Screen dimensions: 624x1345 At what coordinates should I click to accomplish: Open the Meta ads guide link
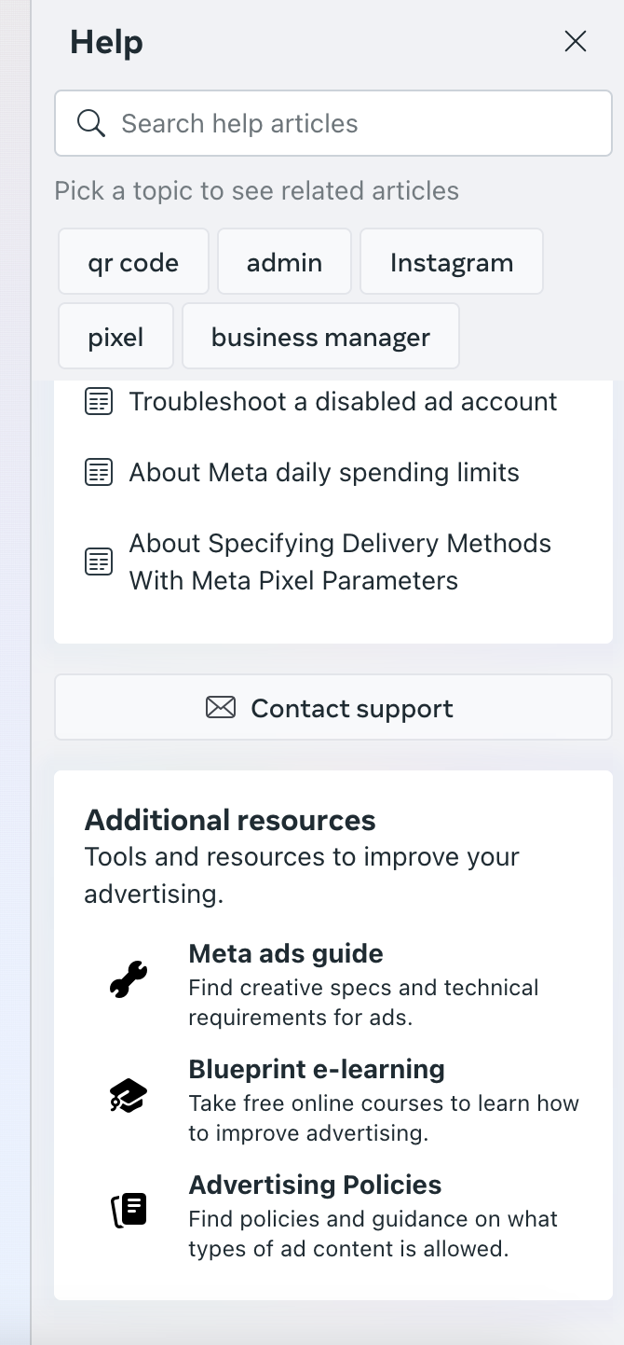coord(286,953)
